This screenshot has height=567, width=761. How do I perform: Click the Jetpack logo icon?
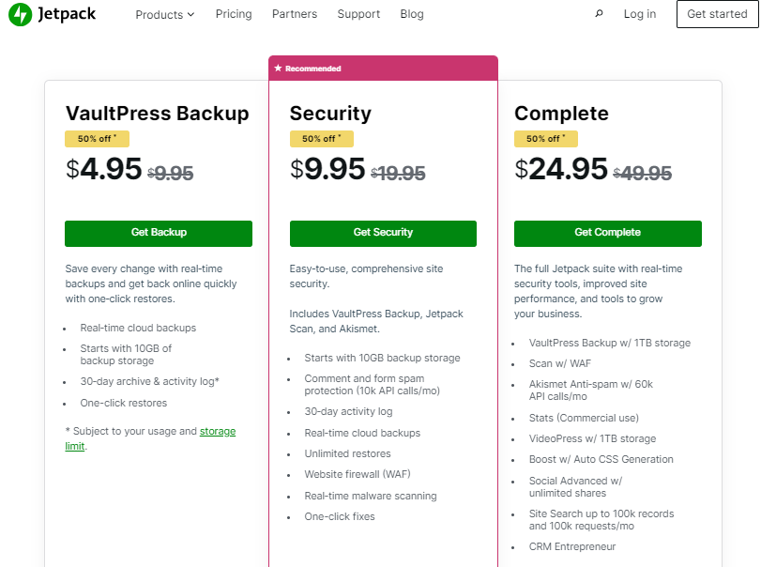20,15
